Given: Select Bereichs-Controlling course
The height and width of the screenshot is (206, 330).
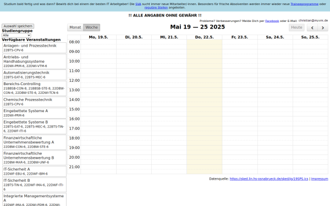Looking at the screenshot, I should [34, 88].
